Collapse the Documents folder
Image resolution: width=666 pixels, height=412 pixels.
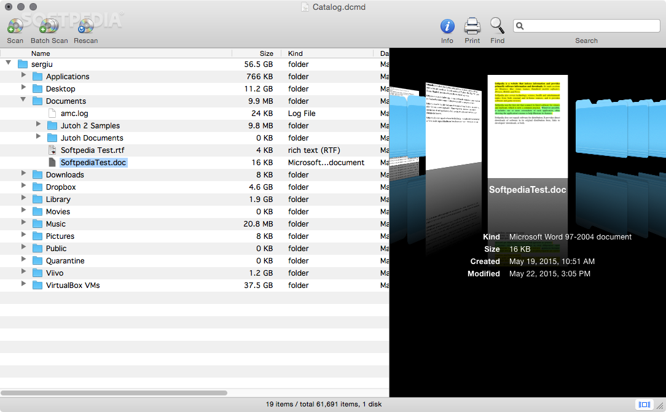point(23,99)
